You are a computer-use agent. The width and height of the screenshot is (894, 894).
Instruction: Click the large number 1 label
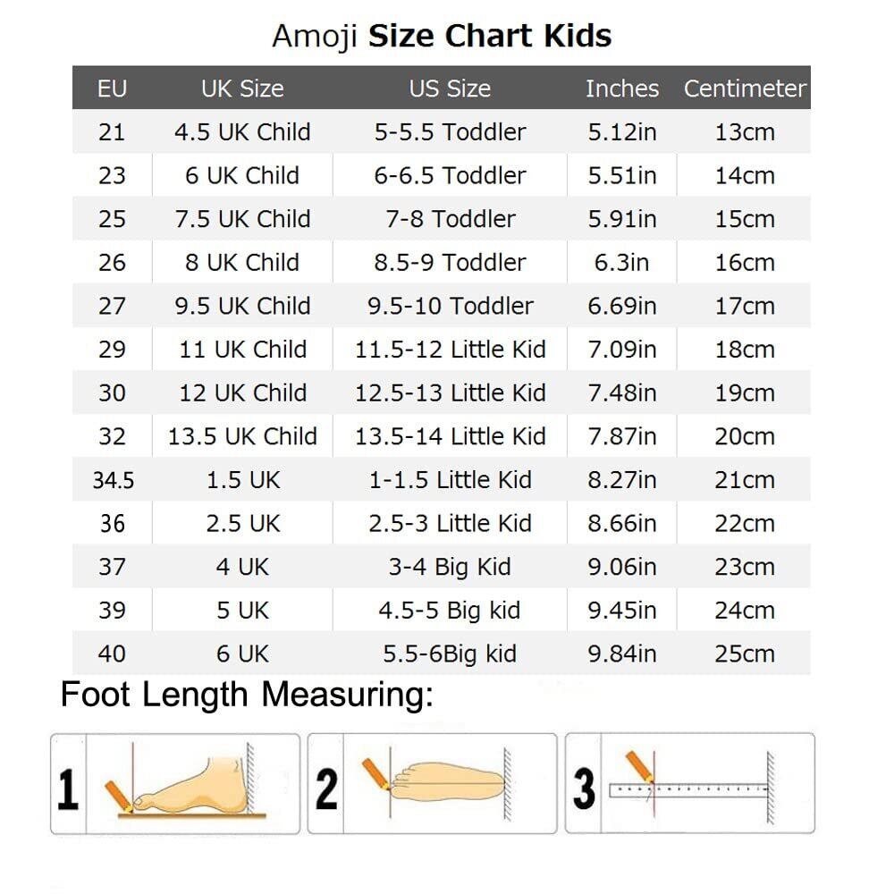[68, 787]
